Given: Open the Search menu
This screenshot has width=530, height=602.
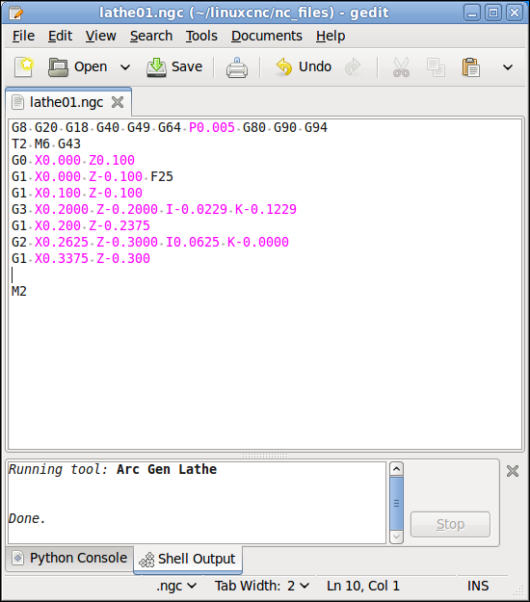Looking at the screenshot, I should click(151, 36).
